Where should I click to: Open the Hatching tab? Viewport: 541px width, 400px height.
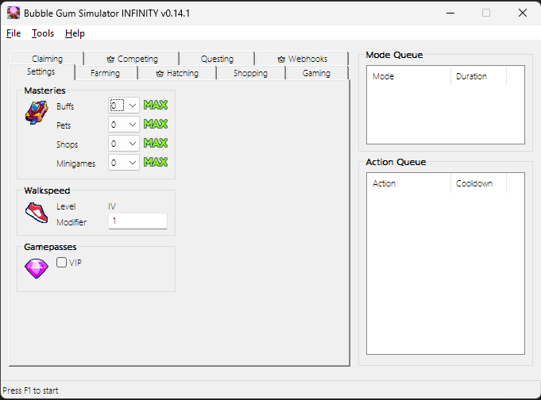(177, 73)
